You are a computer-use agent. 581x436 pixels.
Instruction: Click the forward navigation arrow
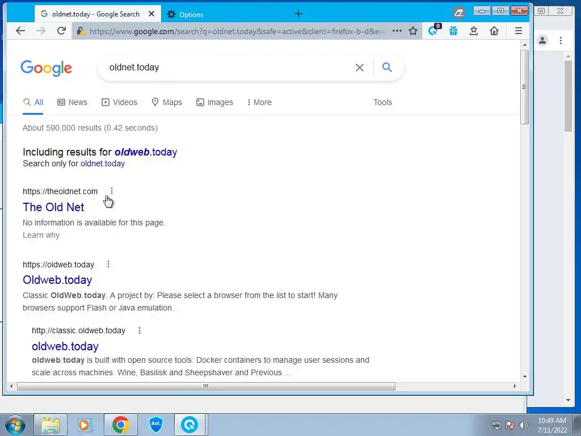tap(41, 31)
